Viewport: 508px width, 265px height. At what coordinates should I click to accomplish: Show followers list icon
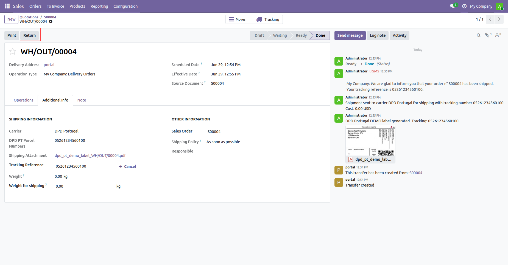tap(498, 35)
